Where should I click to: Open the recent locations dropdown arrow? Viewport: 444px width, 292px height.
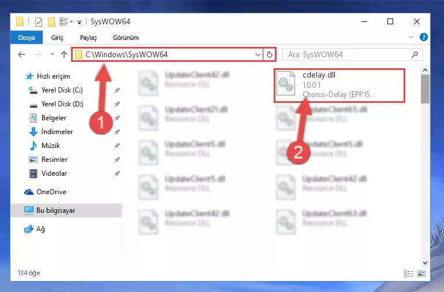(x=52, y=54)
